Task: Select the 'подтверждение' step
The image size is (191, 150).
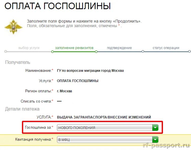Action: click(x=119, y=48)
